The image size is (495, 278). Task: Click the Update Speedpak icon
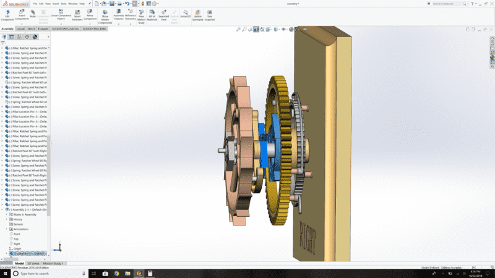coord(197,15)
